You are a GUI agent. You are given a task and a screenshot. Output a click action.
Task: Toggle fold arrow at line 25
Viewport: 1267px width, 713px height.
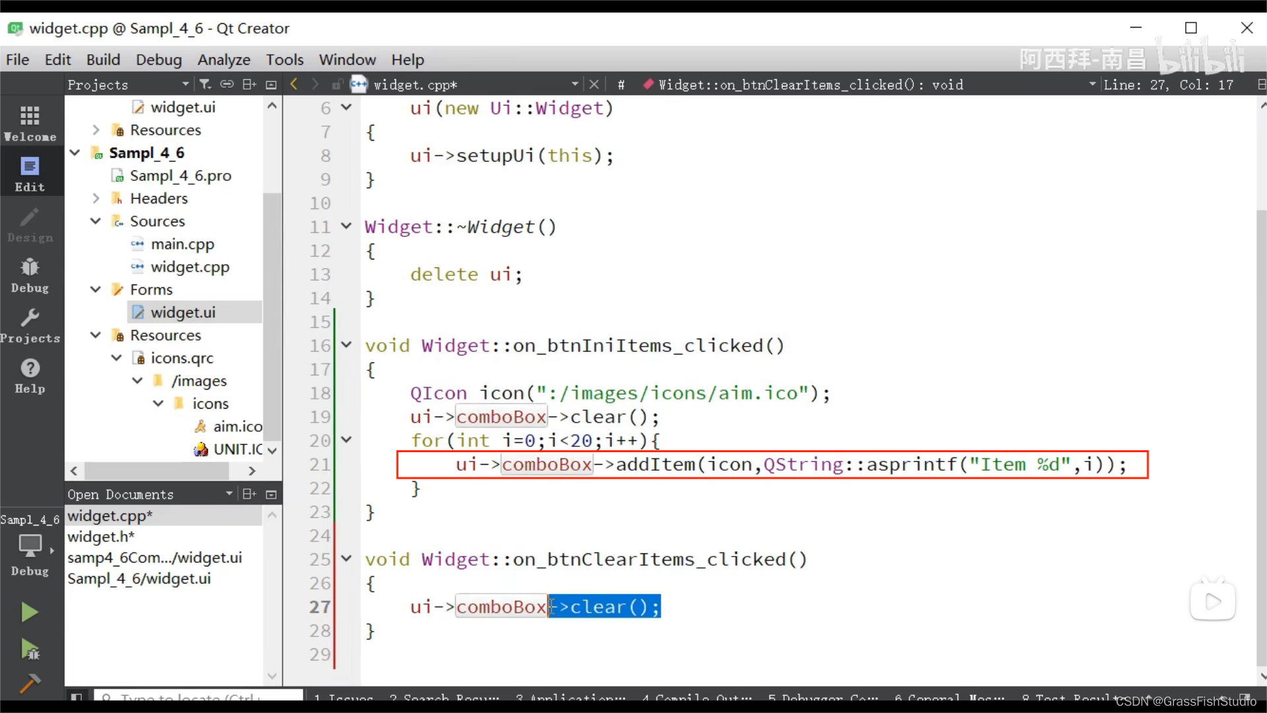click(346, 559)
